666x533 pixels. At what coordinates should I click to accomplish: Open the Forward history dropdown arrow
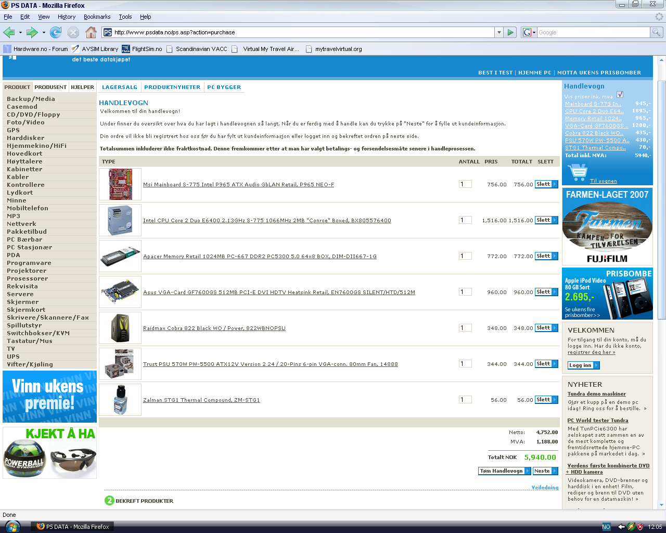(44, 32)
